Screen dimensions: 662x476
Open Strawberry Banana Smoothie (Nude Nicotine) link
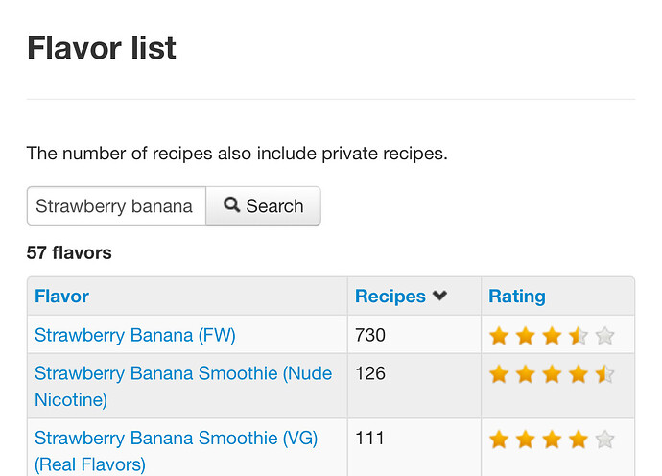coord(183,387)
